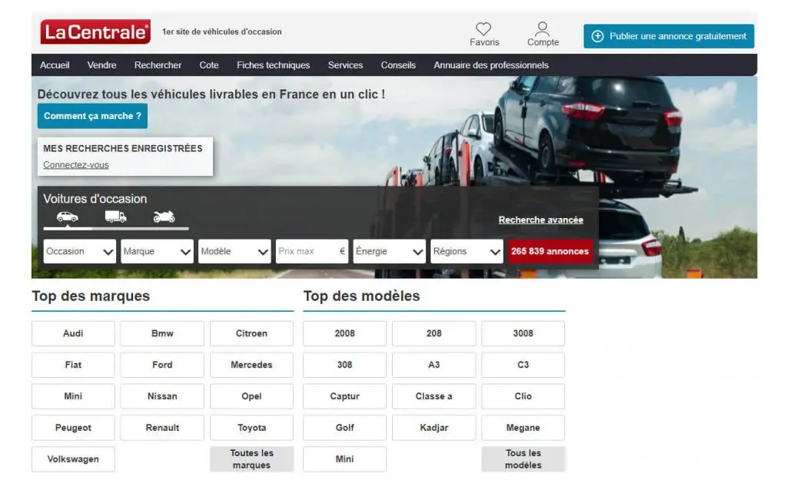Open the Accueil menu item
The image size is (787, 493).
(55, 65)
